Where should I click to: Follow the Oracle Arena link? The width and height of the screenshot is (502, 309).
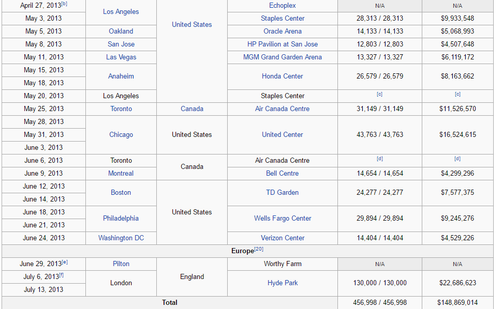point(283,32)
